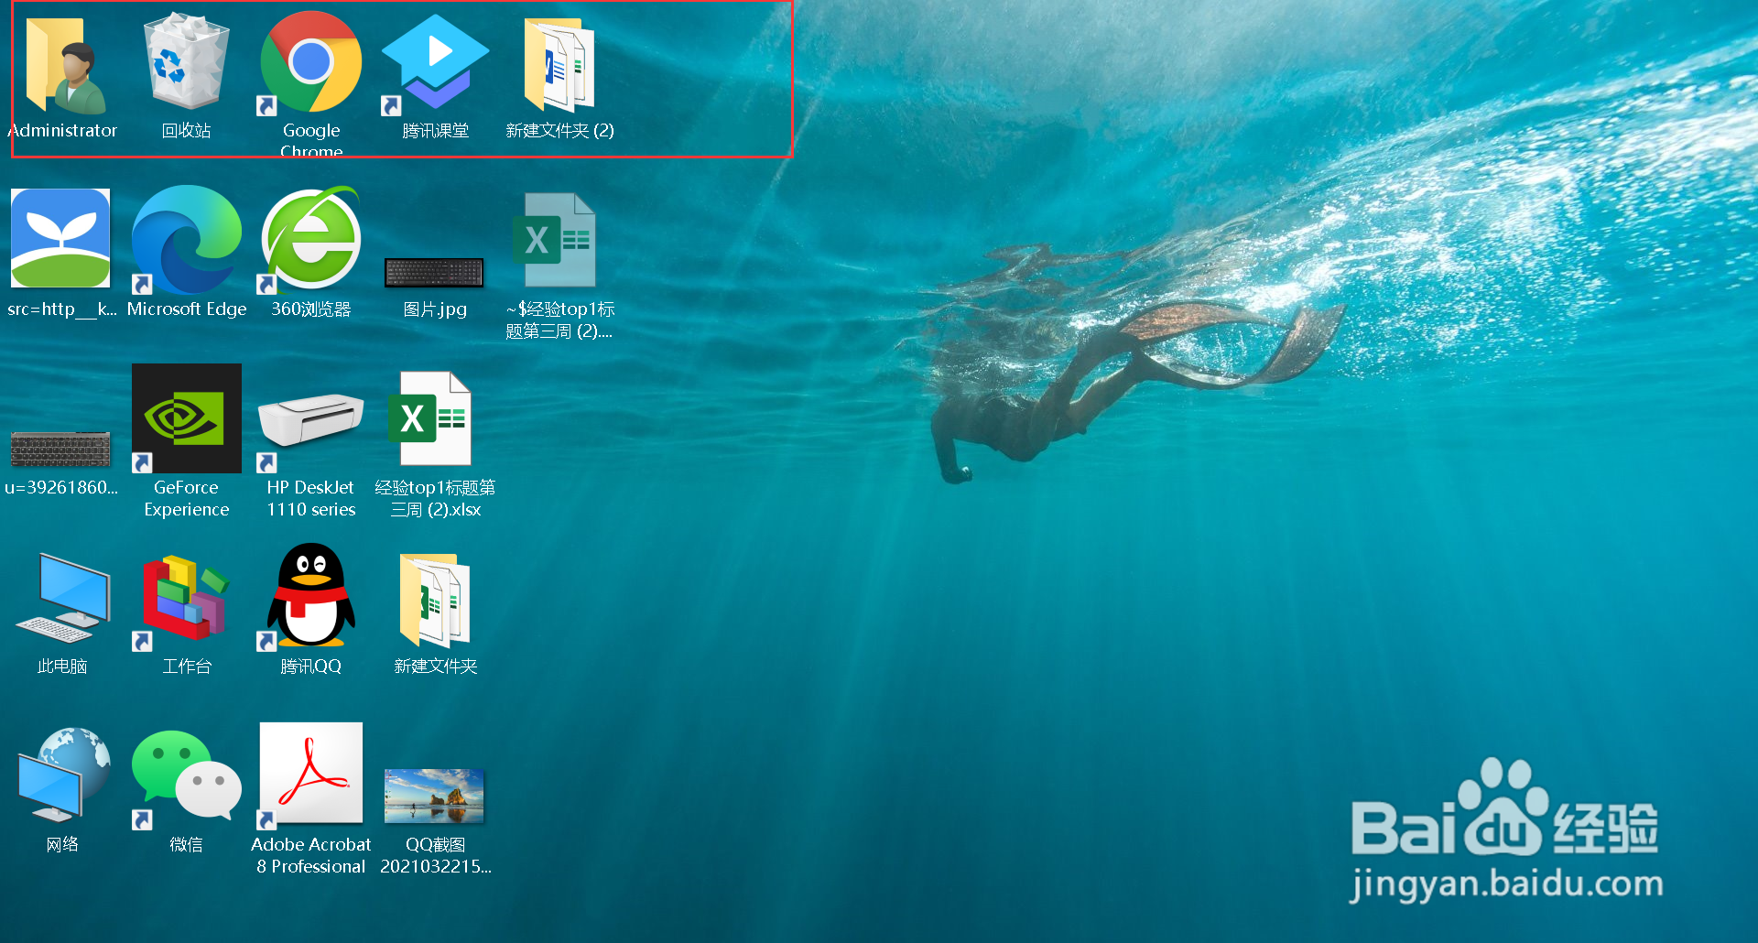Viewport: 1758px width, 943px height.
Task: Select the u=39261860... keyboard image file
Action: (60, 449)
